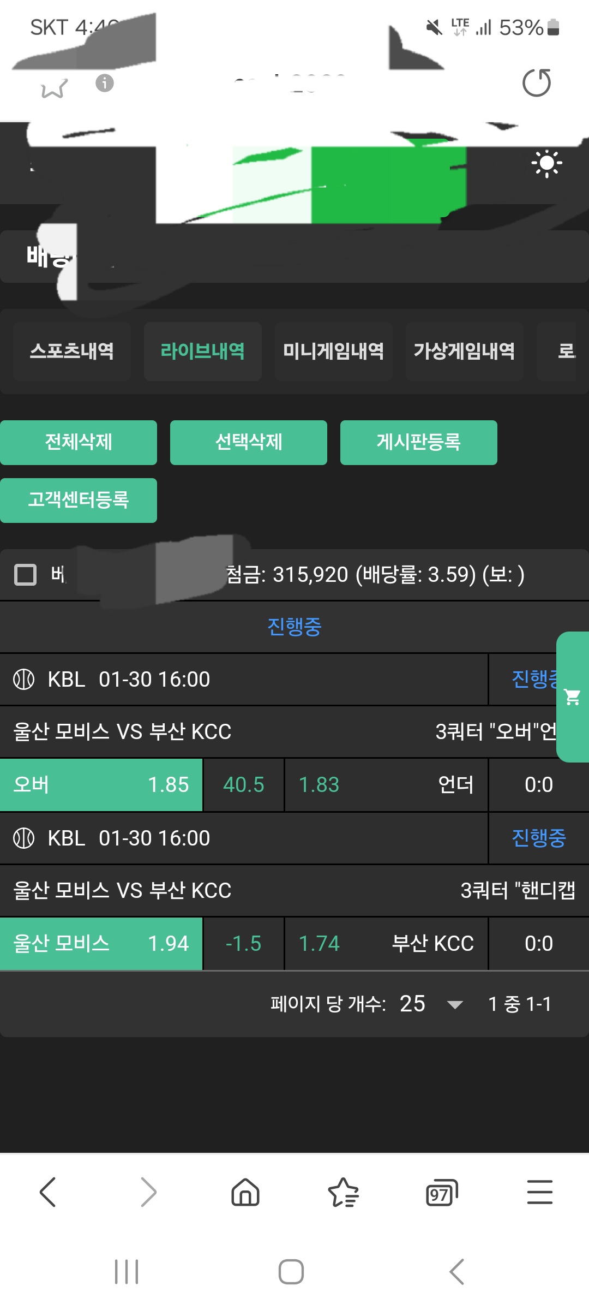The width and height of the screenshot is (589, 1310).
Task: Open the 가상게임내역 tab
Action: tap(464, 351)
